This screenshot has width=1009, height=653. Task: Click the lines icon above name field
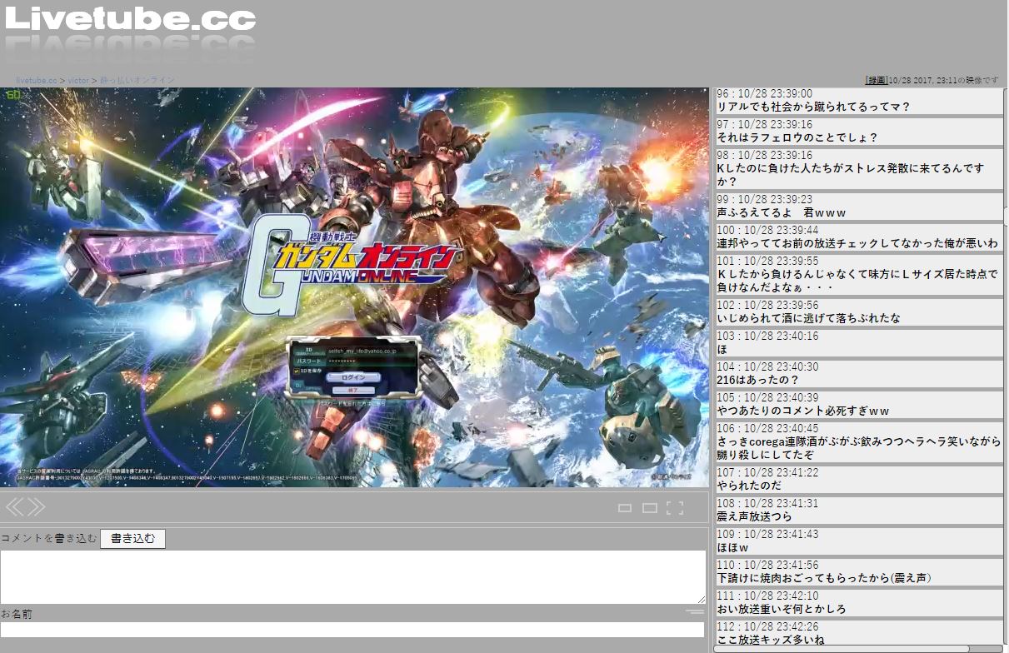pos(694,612)
